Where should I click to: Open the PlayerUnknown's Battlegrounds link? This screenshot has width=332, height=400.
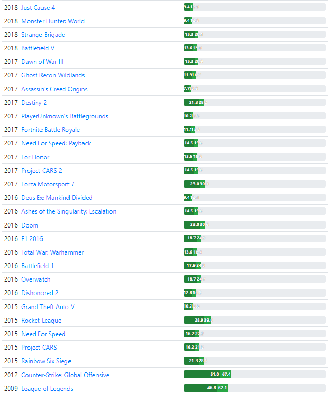pyautogui.click(x=65, y=116)
